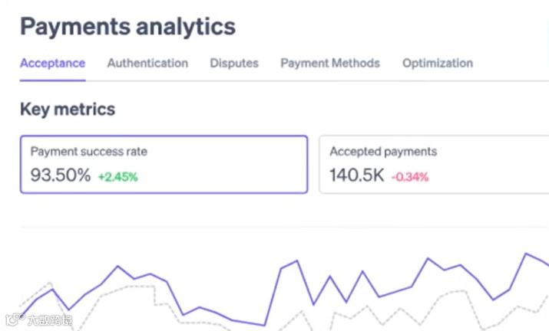549x331 pixels.
Task: Click the 93.50% success rate value
Action: click(61, 175)
